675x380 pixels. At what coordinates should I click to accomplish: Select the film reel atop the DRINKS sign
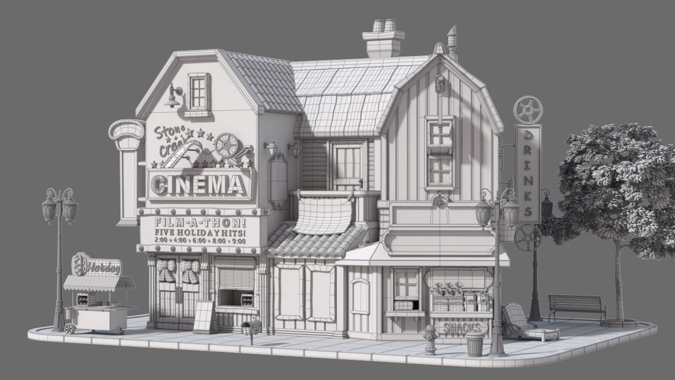tap(528, 110)
